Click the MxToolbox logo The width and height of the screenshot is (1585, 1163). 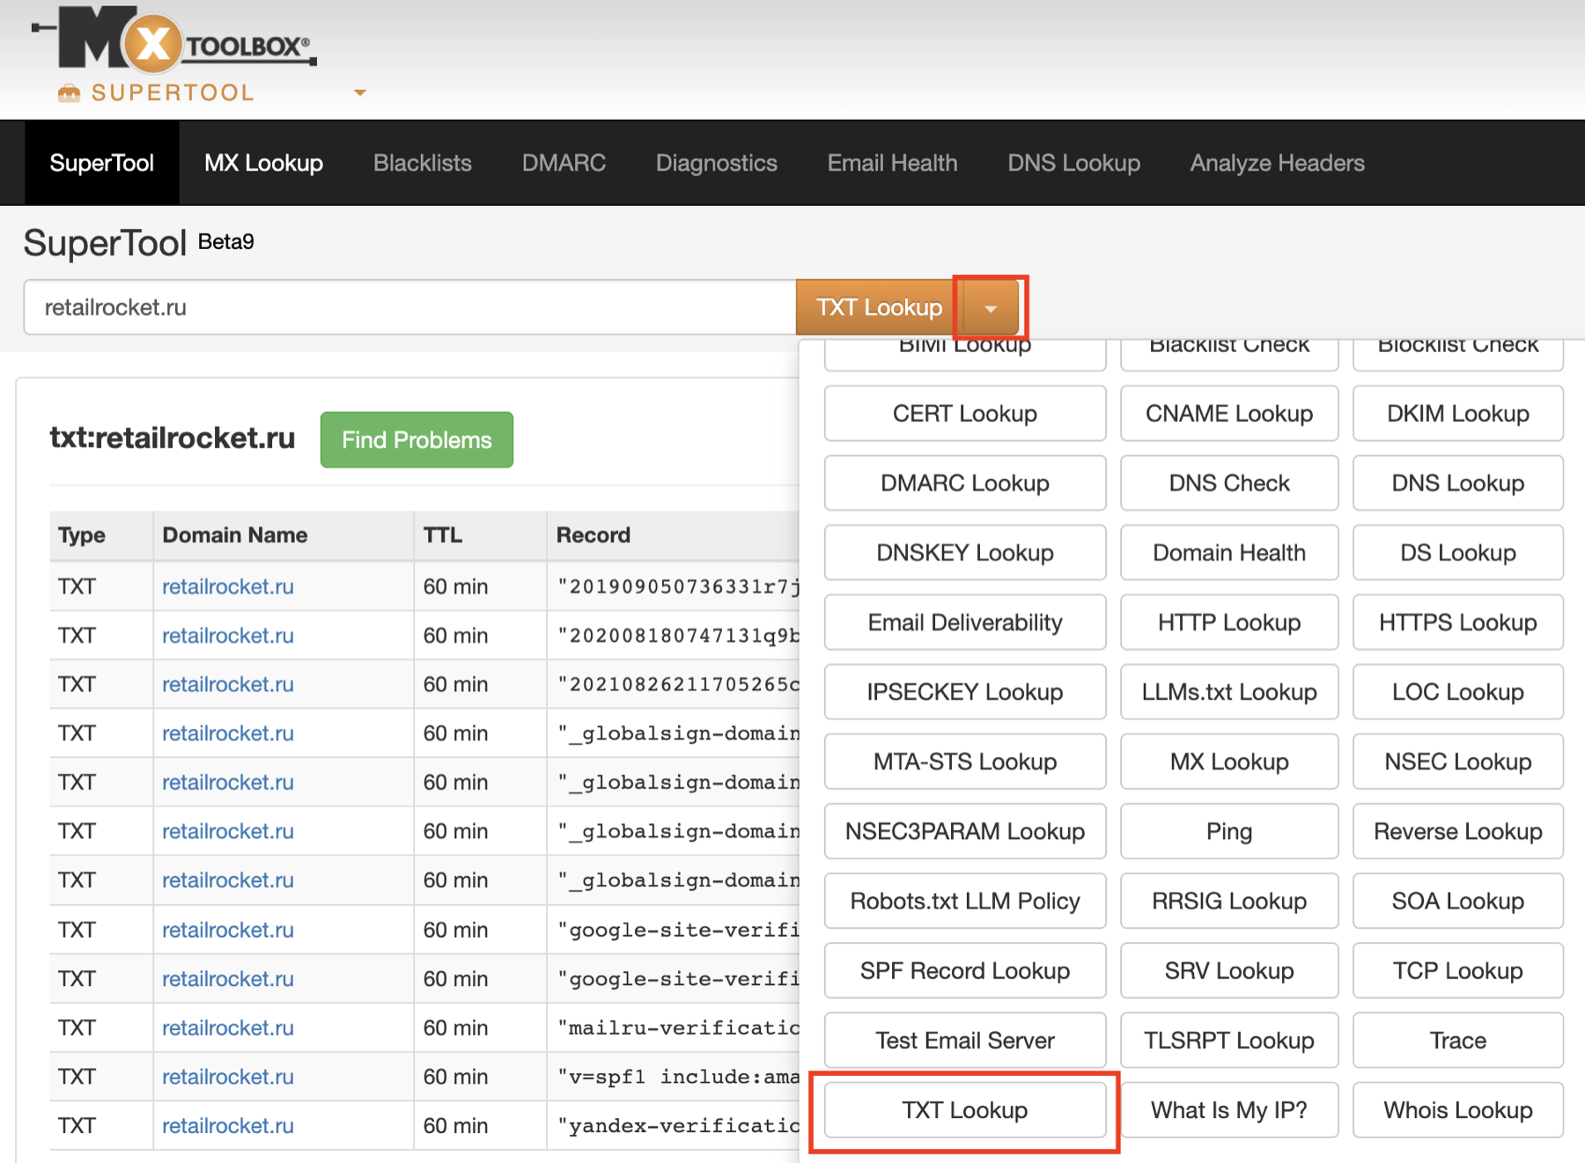click(x=174, y=39)
